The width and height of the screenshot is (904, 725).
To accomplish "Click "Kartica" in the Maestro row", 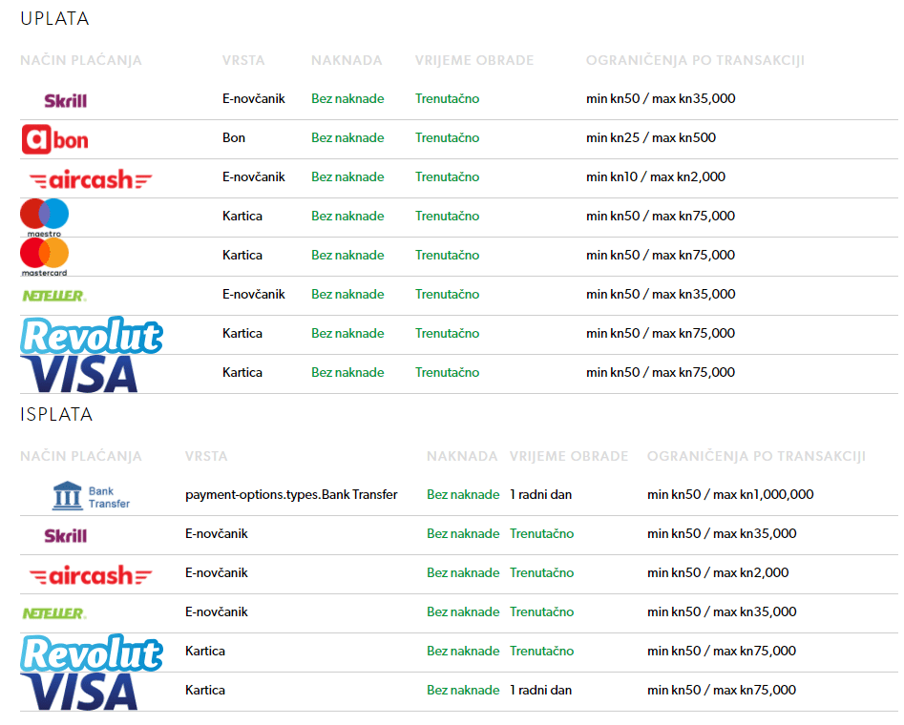I will pyautogui.click(x=242, y=217).
